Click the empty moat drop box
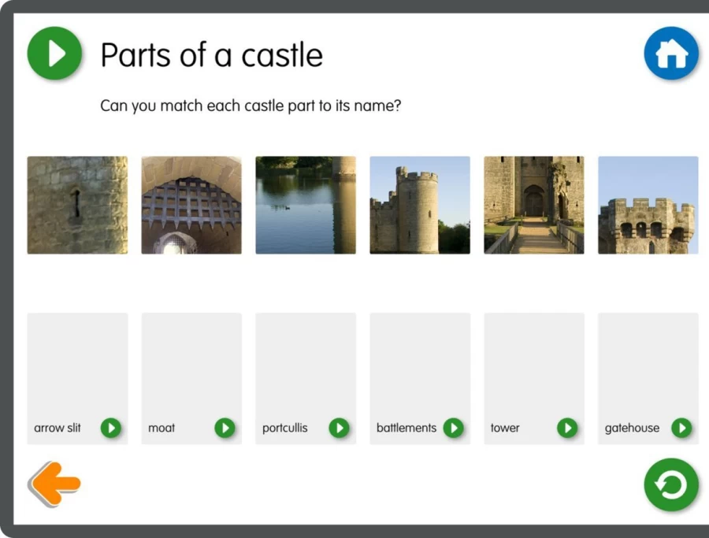This screenshot has height=538, width=709. coord(191,379)
